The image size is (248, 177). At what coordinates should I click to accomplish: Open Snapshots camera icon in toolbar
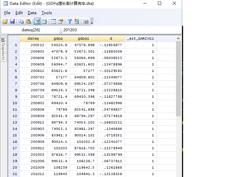(x=86, y=22)
